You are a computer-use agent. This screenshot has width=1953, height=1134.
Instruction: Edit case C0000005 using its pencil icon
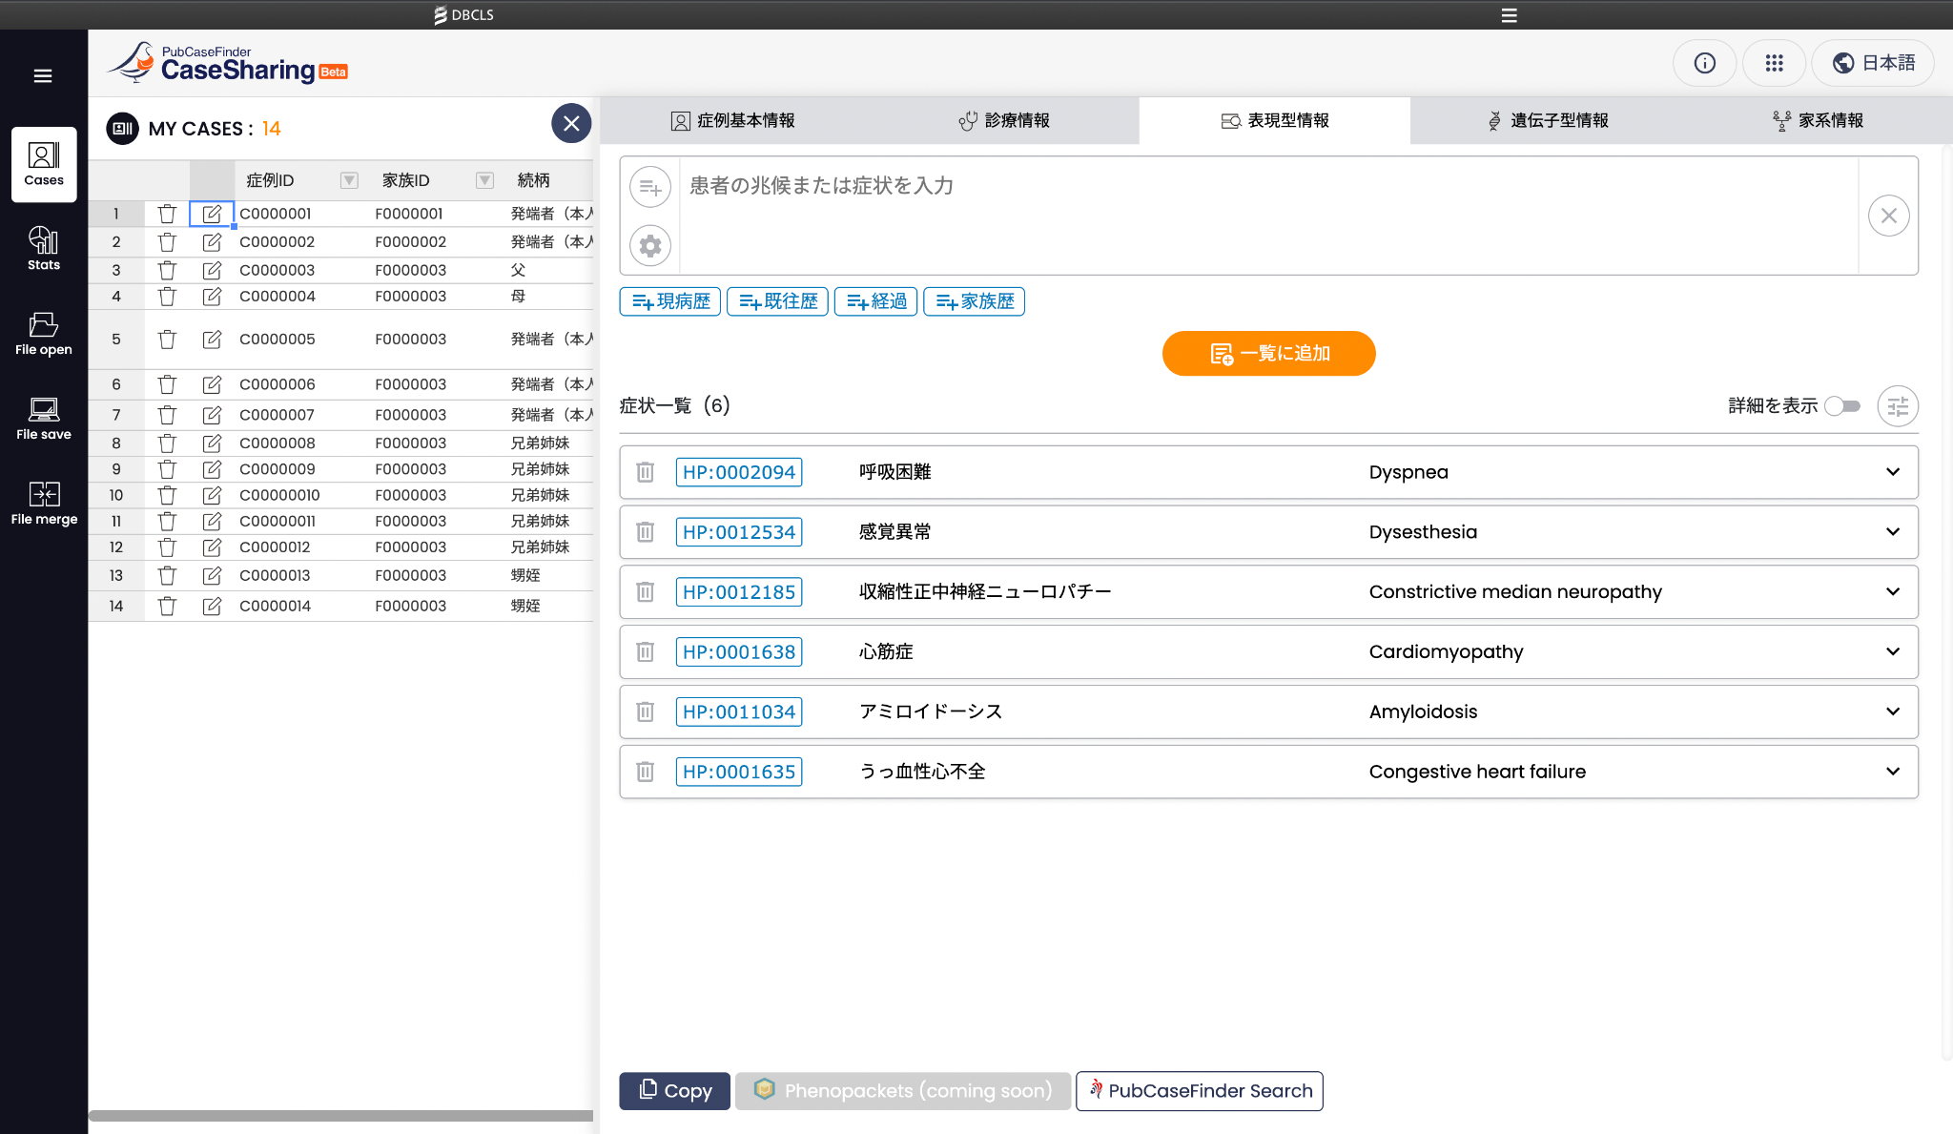pos(212,340)
